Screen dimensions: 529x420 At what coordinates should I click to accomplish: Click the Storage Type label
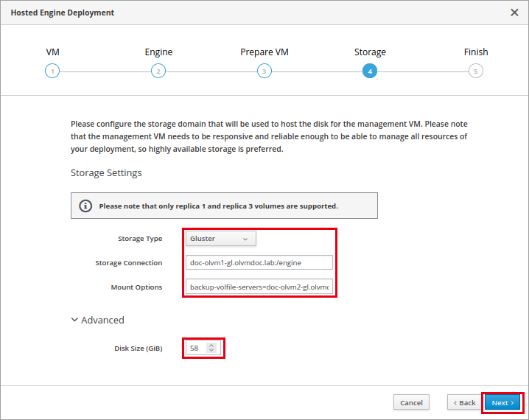click(140, 239)
